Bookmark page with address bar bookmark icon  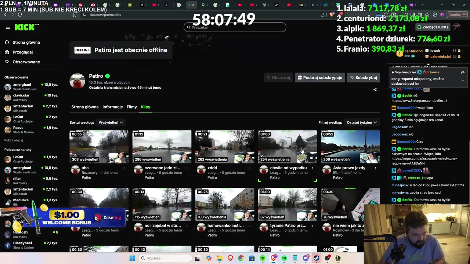pyautogui.click(x=75, y=15)
